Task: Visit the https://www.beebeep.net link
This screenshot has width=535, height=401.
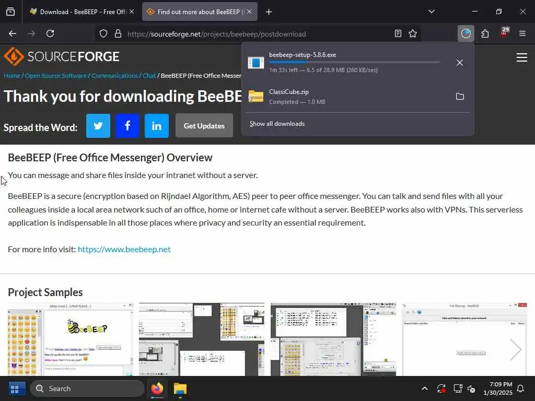Action: point(124,249)
